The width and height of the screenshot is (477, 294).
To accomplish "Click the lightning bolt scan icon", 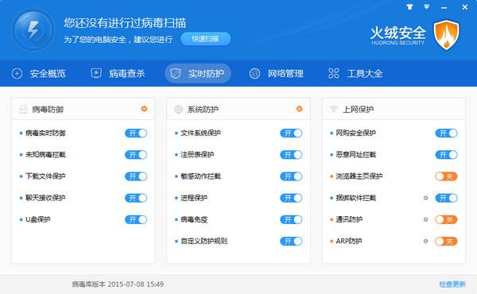I will click(33, 29).
